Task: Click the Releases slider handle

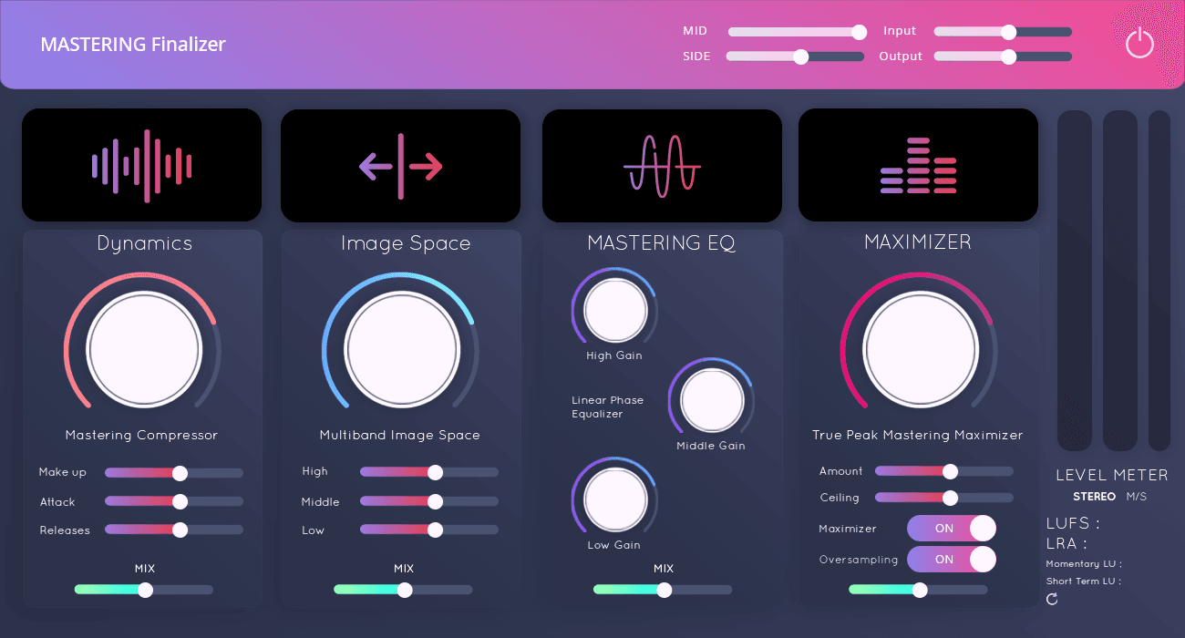Action: 180,530
